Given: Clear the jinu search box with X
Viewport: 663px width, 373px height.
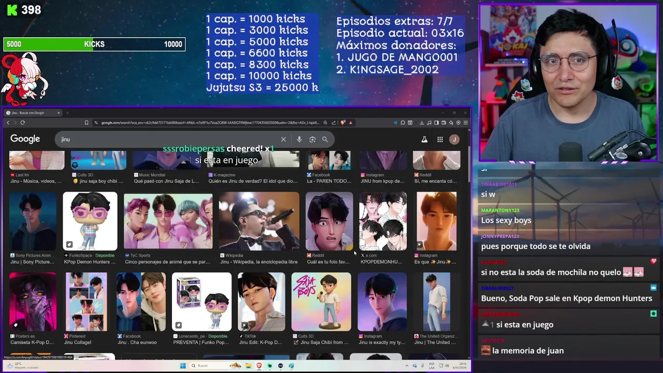Looking at the screenshot, I should click(x=283, y=139).
